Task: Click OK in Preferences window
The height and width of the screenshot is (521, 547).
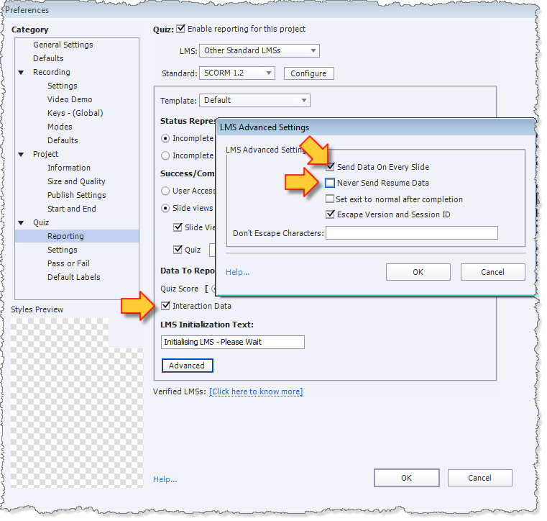Action: coord(406,478)
